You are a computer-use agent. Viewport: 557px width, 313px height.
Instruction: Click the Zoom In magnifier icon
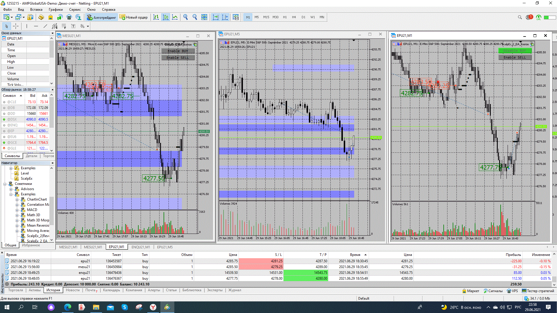pyautogui.click(x=185, y=17)
